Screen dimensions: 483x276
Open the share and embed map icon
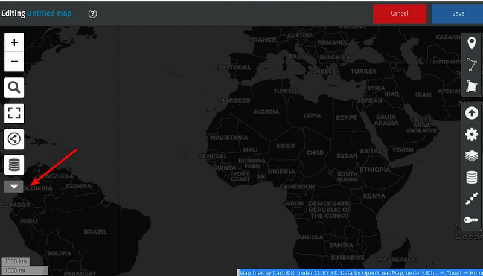tap(14, 140)
